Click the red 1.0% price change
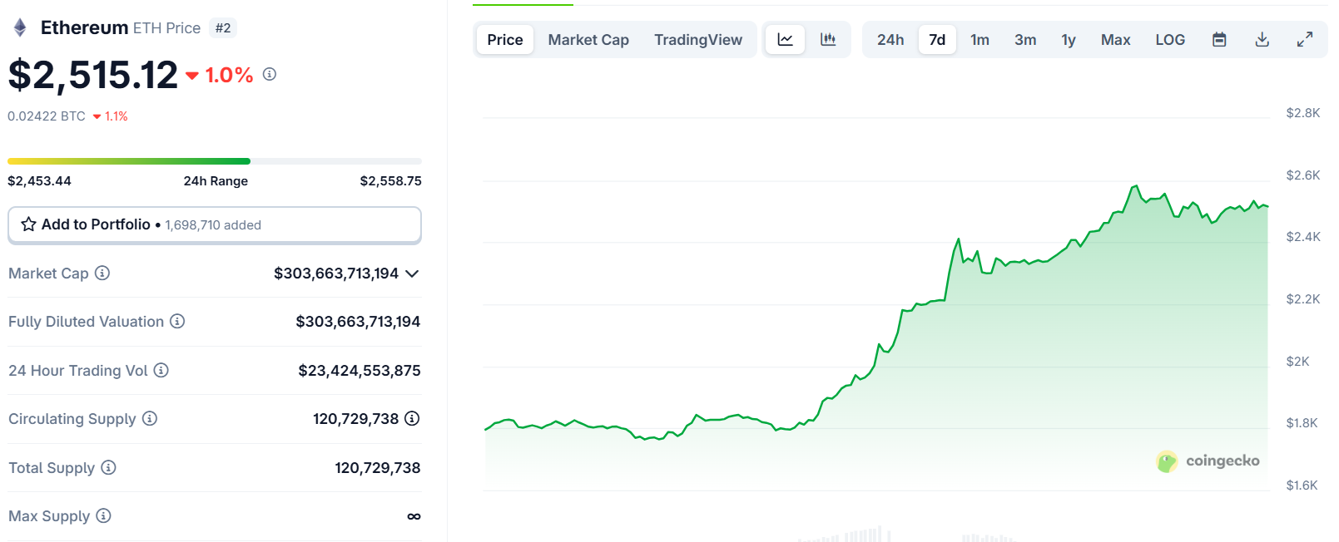This screenshot has height=542, width=1339. coord(220,75)
